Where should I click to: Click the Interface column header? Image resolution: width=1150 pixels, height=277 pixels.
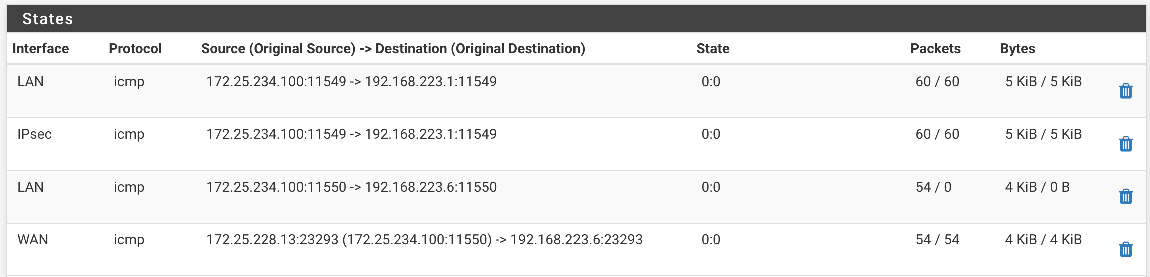tap(40, 49)
